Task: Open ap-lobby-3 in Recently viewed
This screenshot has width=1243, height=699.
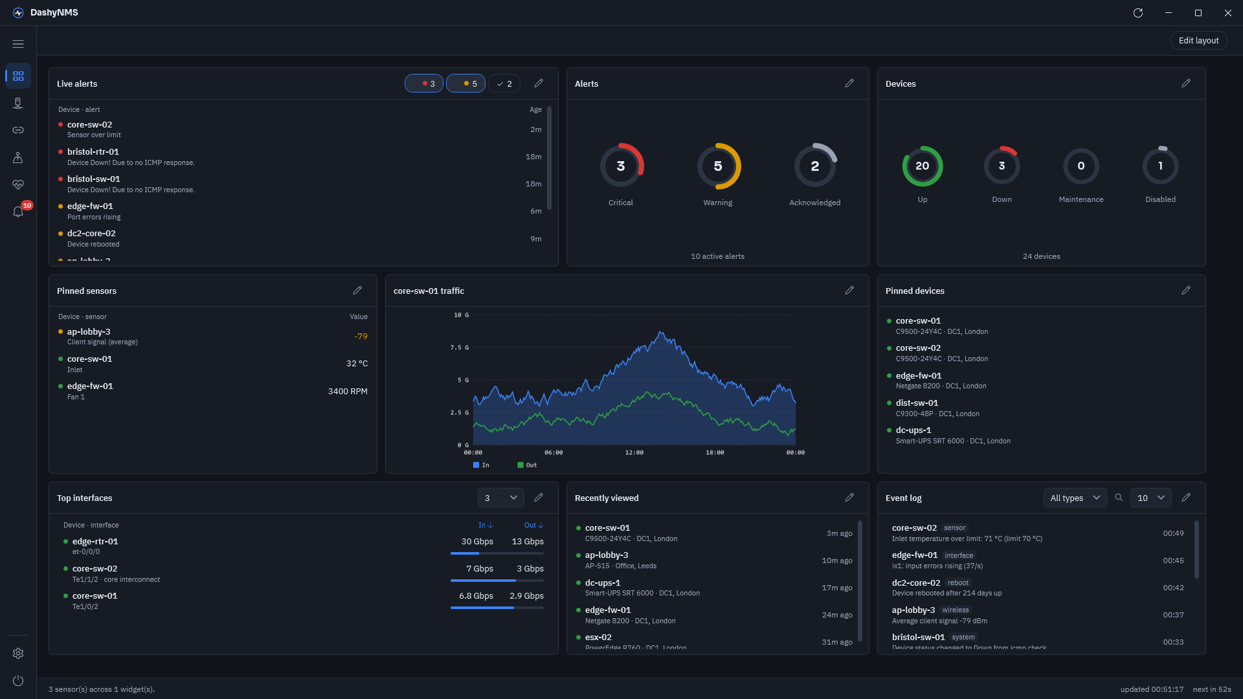Action: pyautogui.click(x=715, y=560)
